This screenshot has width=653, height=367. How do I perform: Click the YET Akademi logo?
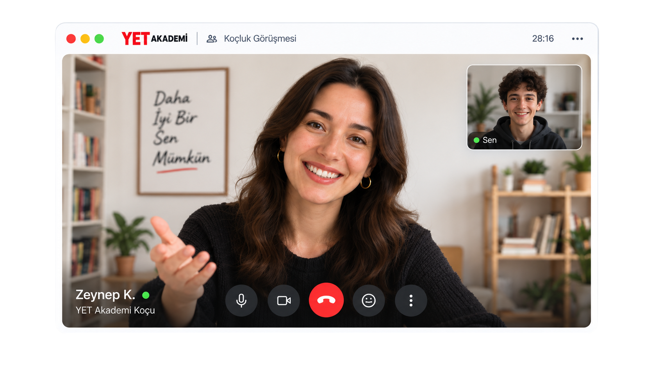[155, 39]
